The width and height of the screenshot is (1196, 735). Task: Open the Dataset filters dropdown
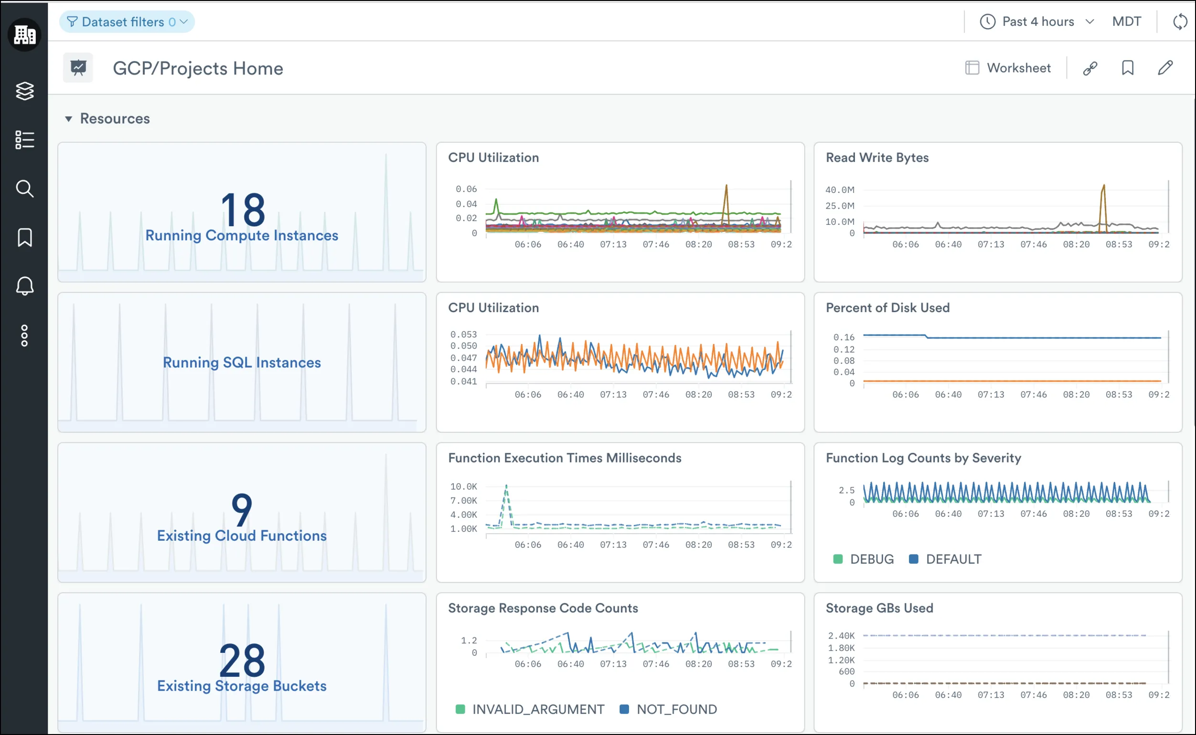point(127,22)
